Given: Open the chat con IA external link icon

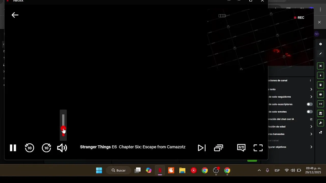Looking at the screenshot, I should click(x=311, y=119).
